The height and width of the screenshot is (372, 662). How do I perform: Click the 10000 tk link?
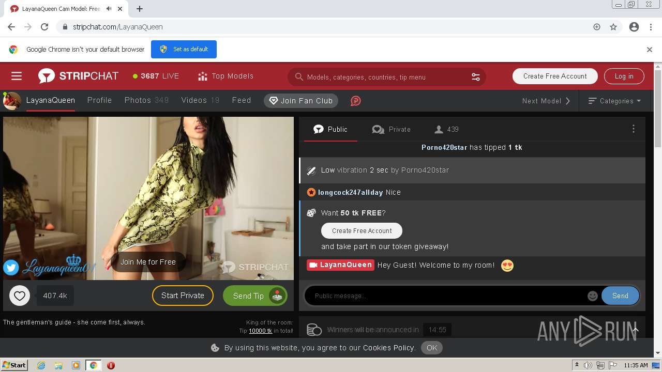coord(260,331)
